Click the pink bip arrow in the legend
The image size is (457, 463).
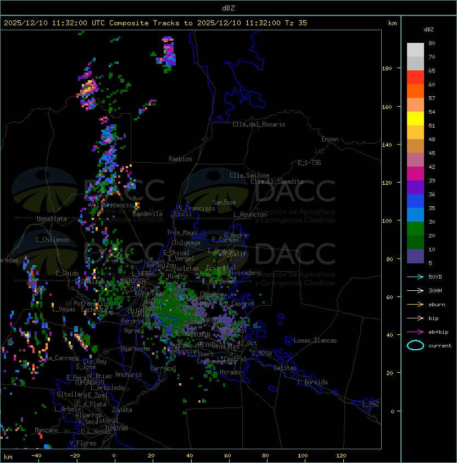click(x=415, y=318)
